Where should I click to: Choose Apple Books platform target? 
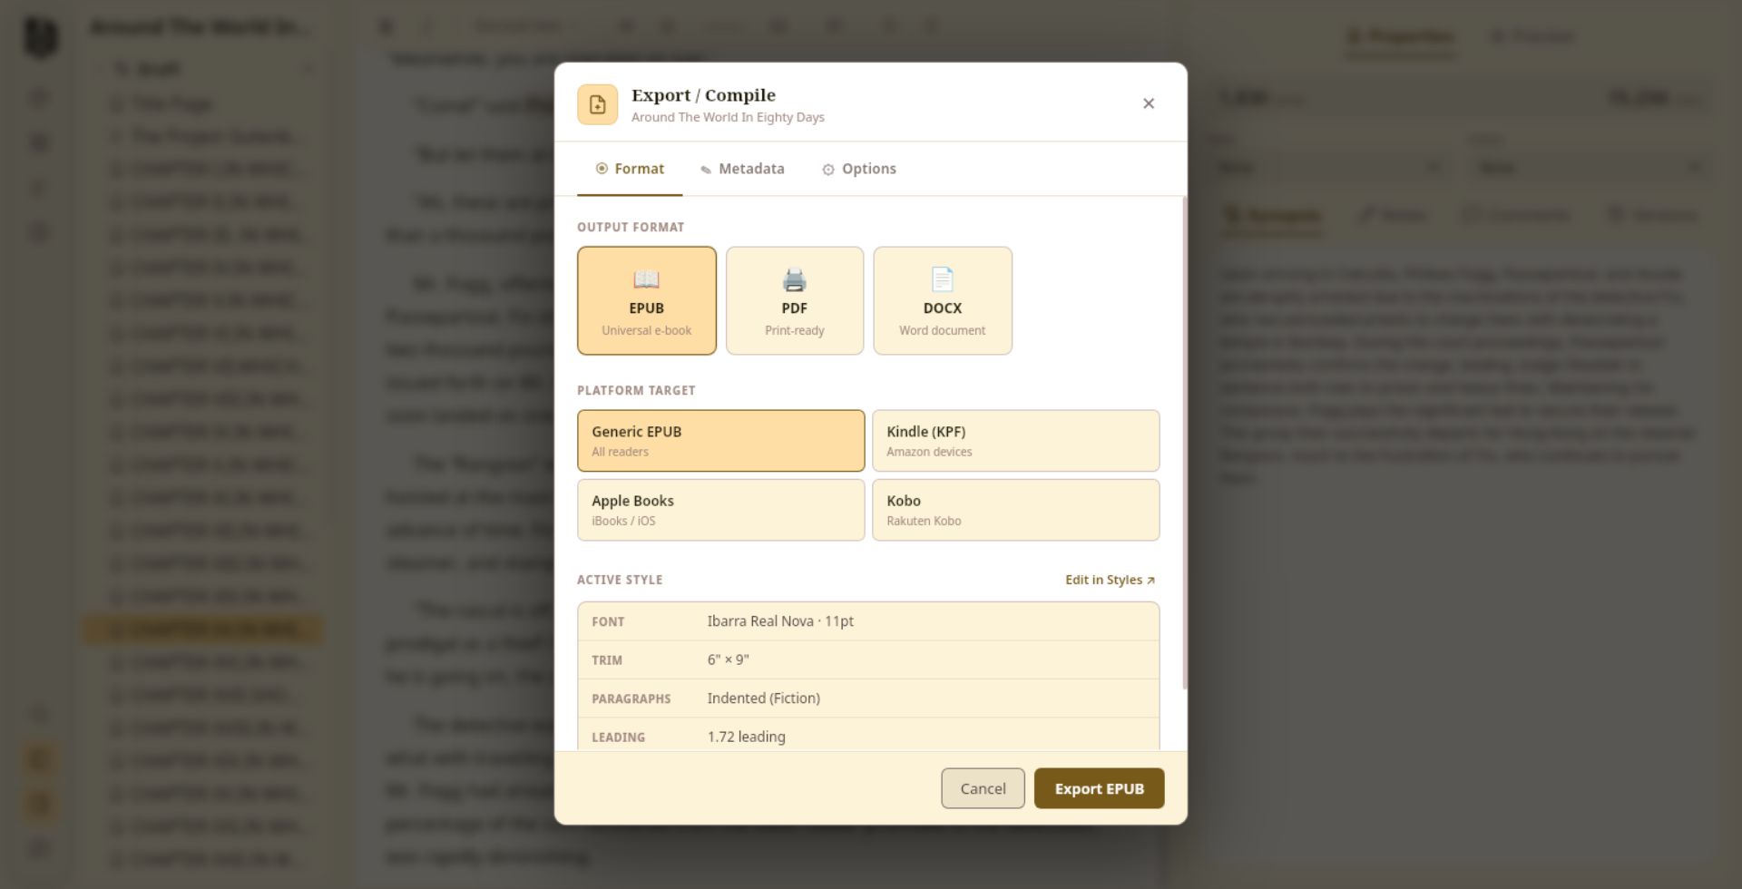click(x=721, y=510)
